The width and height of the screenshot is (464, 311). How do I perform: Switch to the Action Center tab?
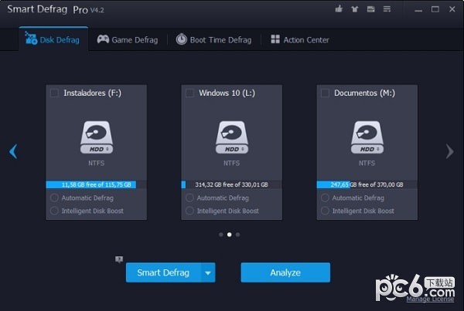tap(300, 39)
